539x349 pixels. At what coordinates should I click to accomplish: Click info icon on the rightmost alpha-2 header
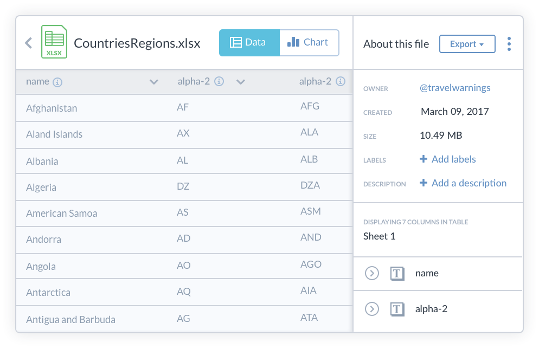coord(341,82)
